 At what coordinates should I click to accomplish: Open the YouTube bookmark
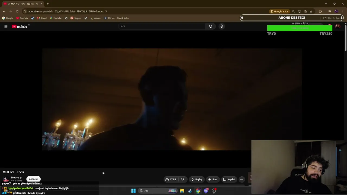pyautogui.click(x=22, y=18)
